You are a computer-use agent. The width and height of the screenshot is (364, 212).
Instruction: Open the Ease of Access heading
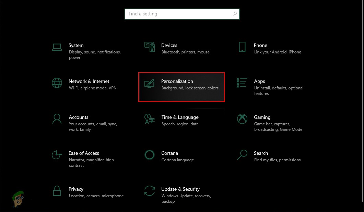tap(84, 153)
